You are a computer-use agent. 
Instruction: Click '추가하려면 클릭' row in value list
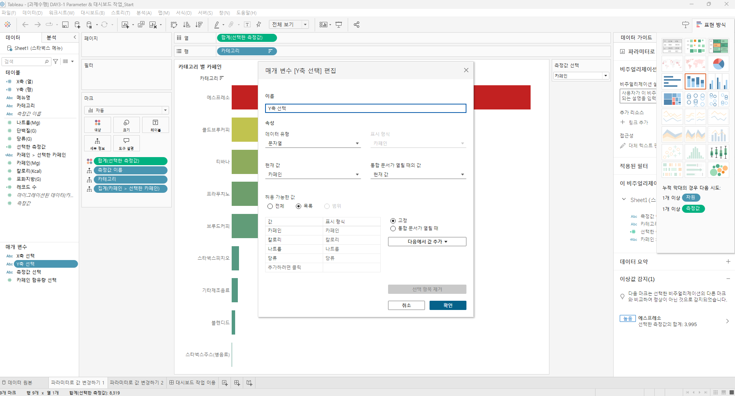click(x=294, y=267)
